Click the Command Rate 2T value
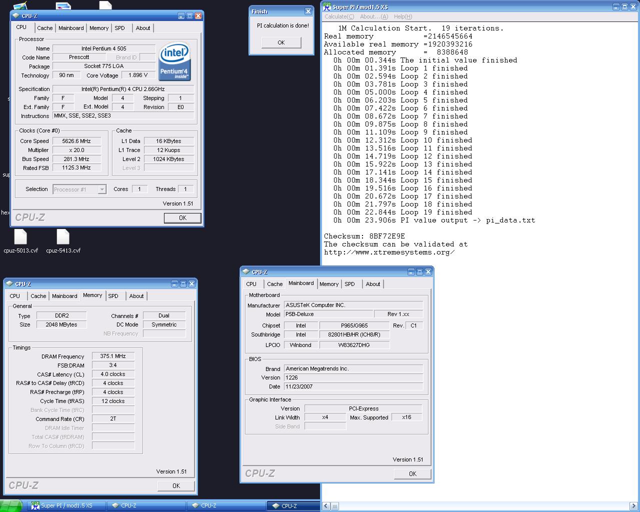The width and height of the screenshot is (640, 512). click(x=113, y=419)
